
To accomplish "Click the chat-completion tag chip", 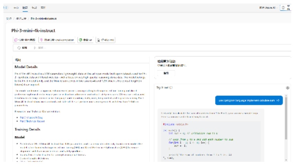I will click(x=57, y=40).
